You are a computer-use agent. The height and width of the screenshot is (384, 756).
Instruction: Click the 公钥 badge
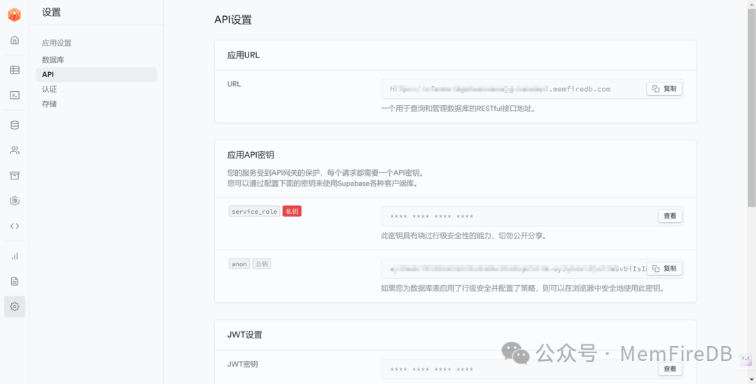point(262,264)
